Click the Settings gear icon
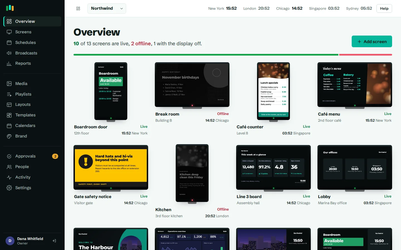The width and height of the screenshot is (401, 250). point(9,188)
